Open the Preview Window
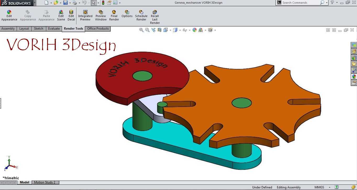The width and height of the screenshot is (357, 190). 101,15
